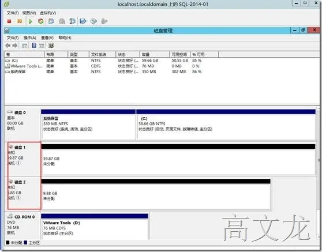322x252 pixels.
Task: Click the take snapshot icon
Action: point(51,21)
